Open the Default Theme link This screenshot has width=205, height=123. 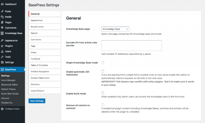click(8, 89)
